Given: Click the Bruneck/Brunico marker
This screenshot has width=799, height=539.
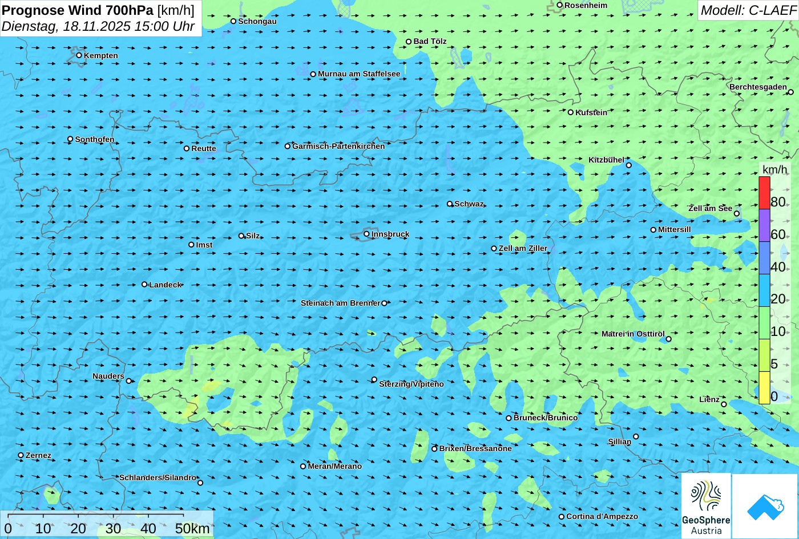Looking at the screenshot, I should tap(509, 418).
